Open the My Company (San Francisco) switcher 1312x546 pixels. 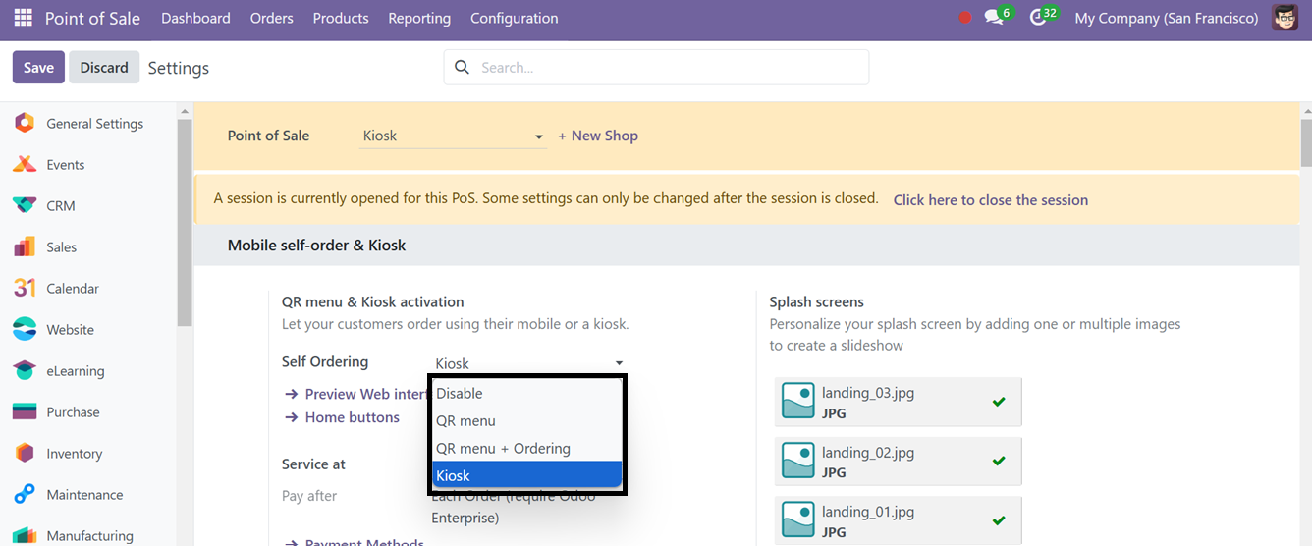coord(1167,18)
